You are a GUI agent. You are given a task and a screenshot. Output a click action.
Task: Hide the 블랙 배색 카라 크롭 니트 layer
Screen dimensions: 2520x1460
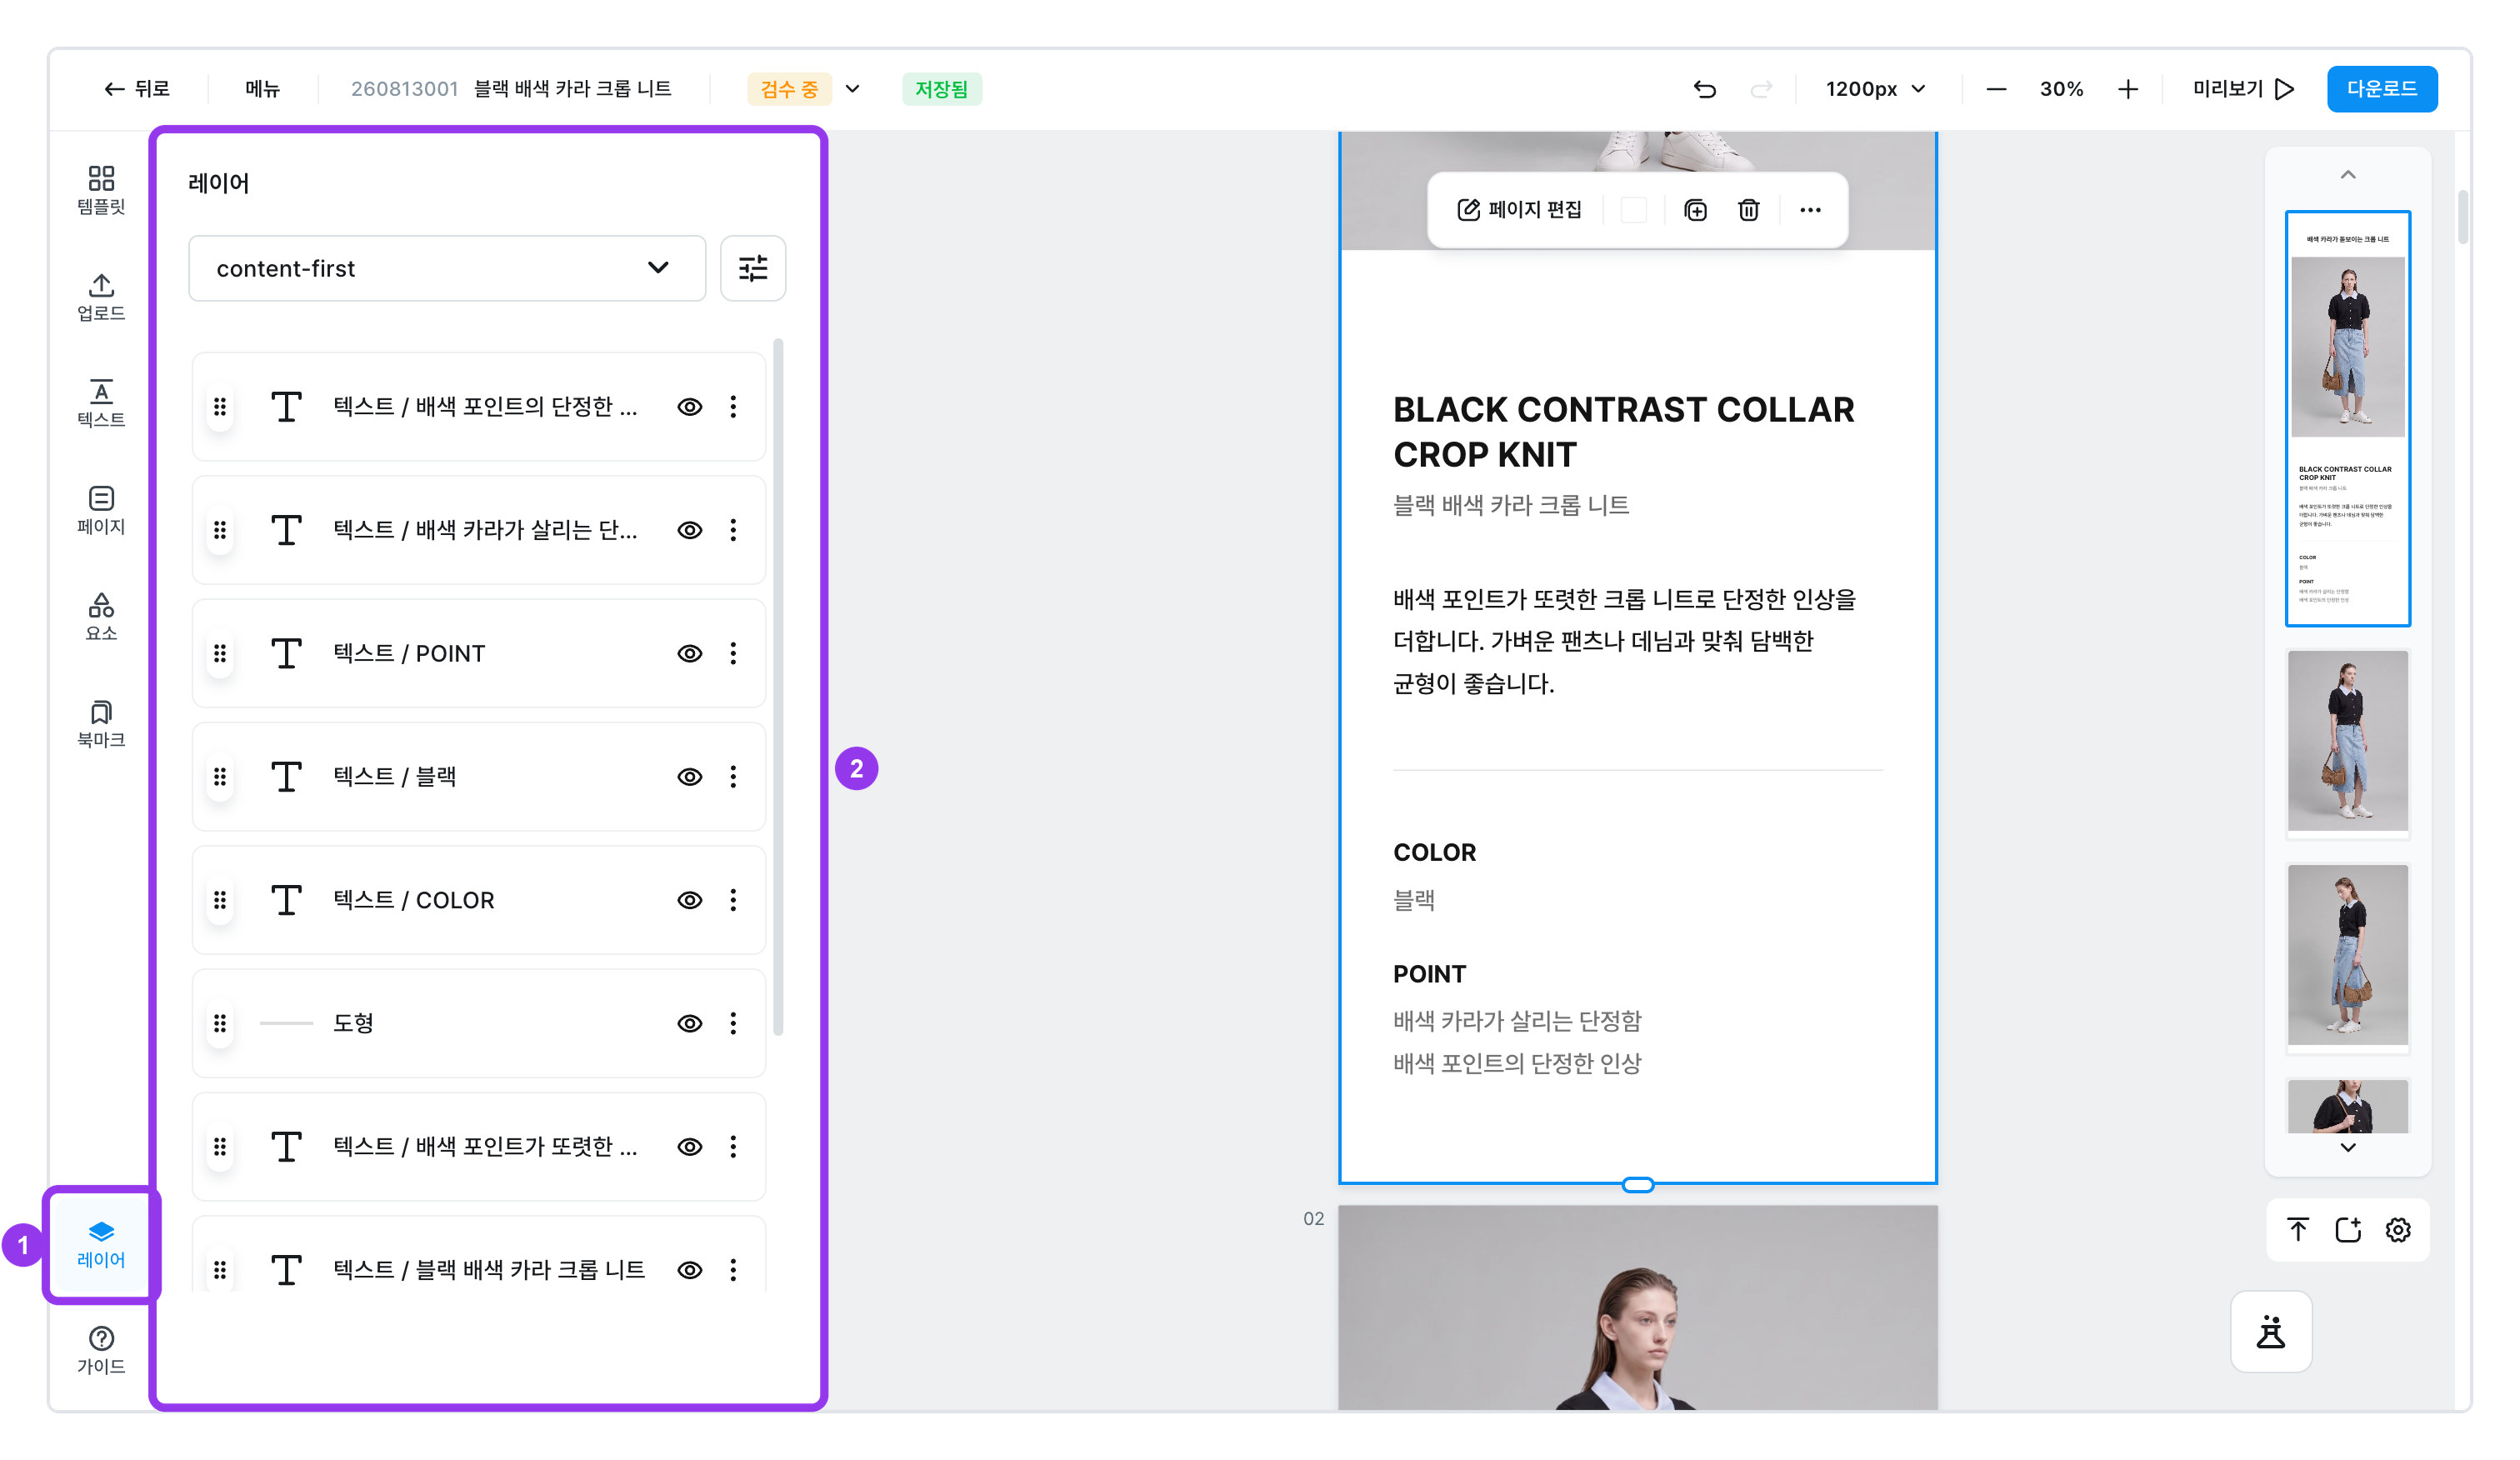pos(690,1270)
